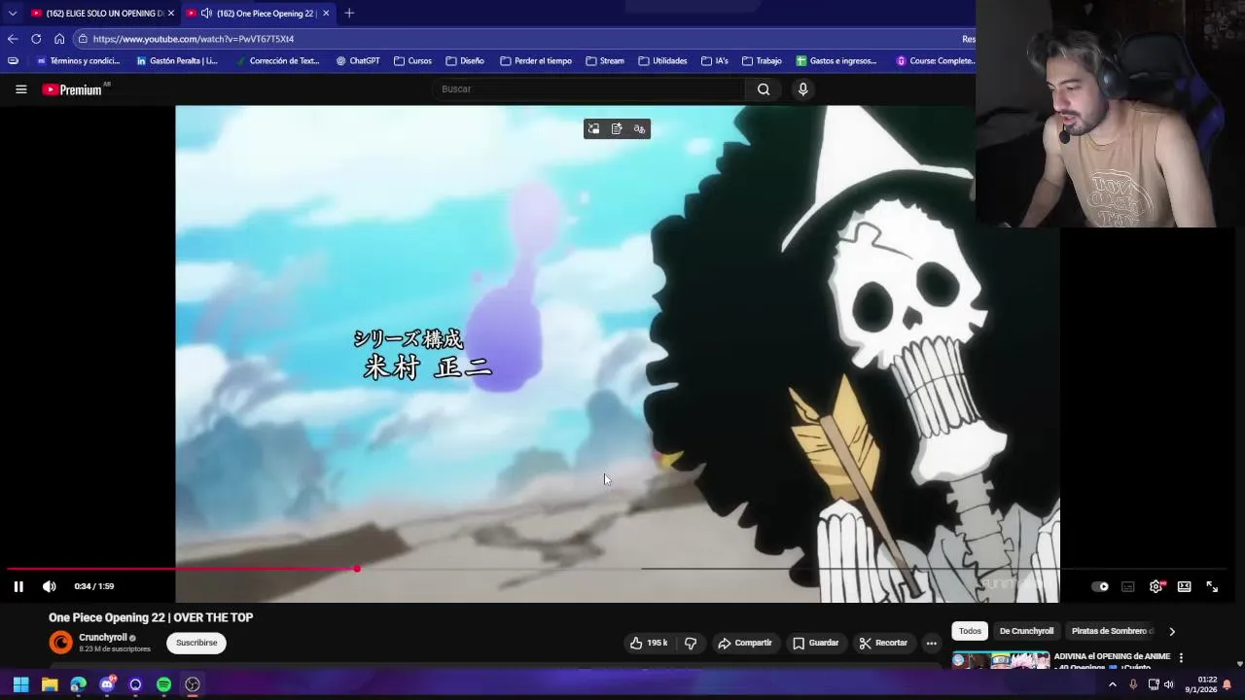Click the red playhead scrubber dot
The width and height of the screenshot is (1245, 700).
click(357, 569)
